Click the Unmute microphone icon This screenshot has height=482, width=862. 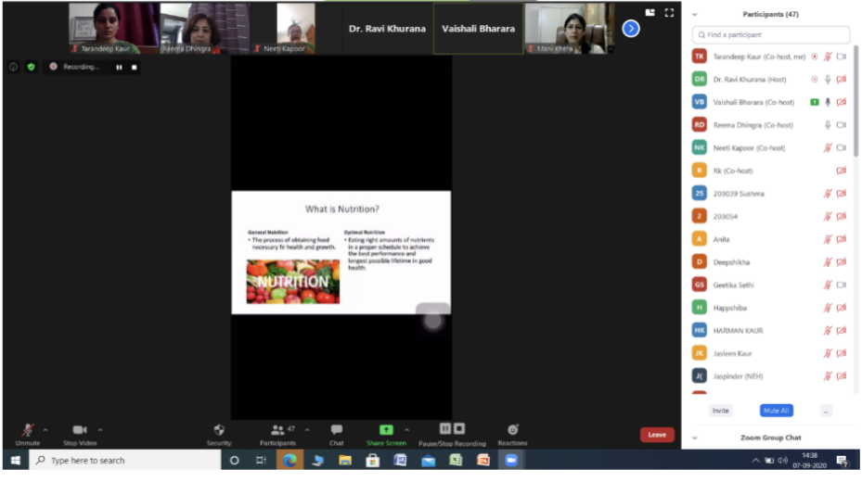[x=28, y=430]
